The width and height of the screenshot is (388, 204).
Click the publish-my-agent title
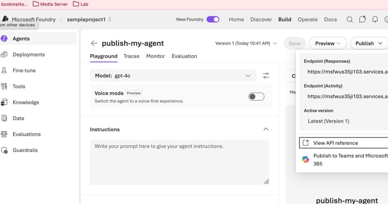(133, 43)
